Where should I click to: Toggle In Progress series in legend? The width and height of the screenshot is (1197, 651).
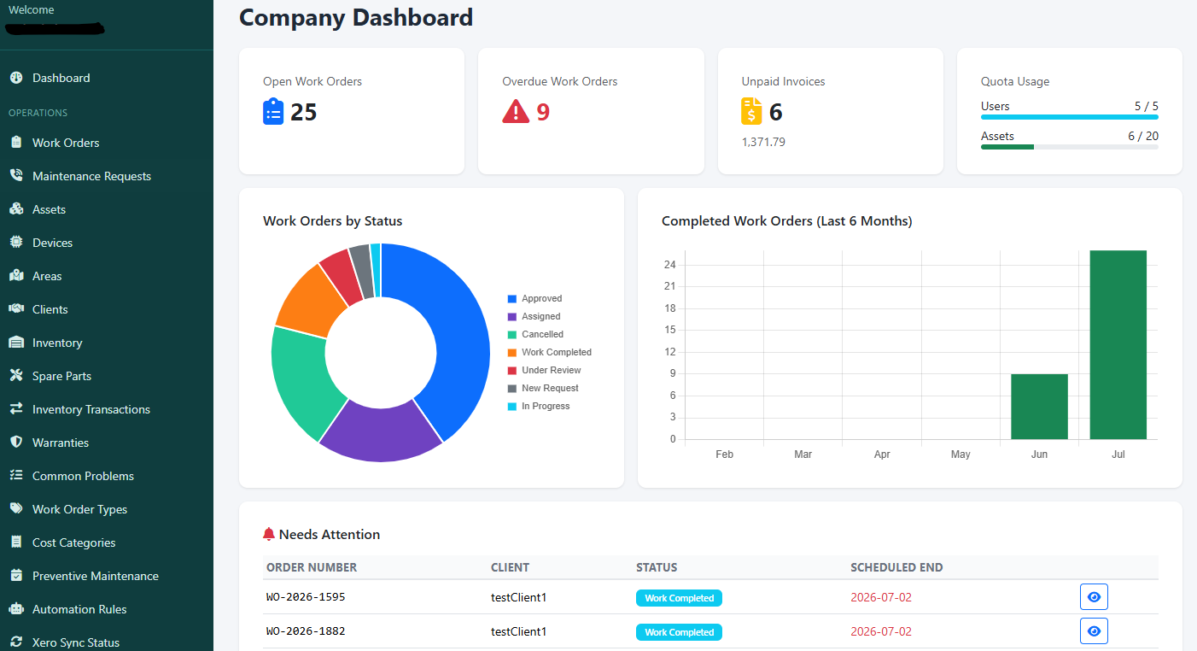[538, 406]
